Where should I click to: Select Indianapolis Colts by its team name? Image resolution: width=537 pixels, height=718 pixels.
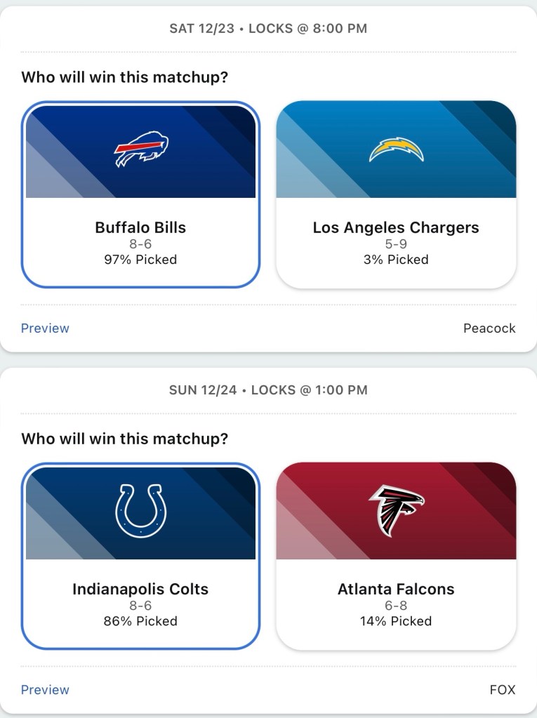tap(140, 589)
